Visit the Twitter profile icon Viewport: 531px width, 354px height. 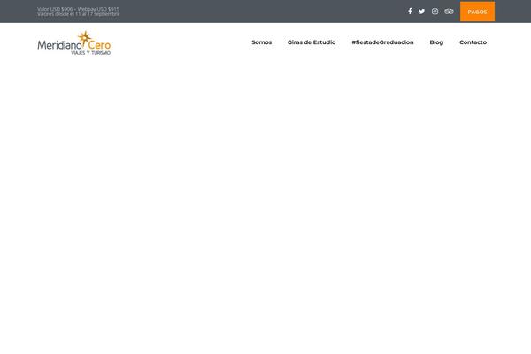tap(421, 12)
